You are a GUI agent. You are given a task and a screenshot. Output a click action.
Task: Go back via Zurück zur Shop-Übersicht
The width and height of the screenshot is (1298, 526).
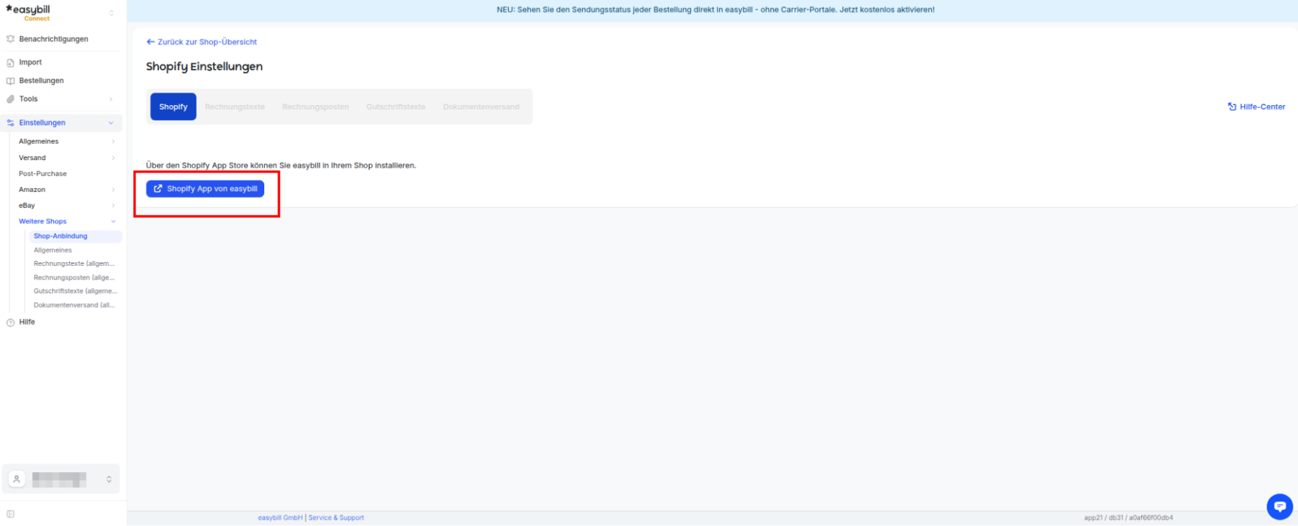[202, 42]
